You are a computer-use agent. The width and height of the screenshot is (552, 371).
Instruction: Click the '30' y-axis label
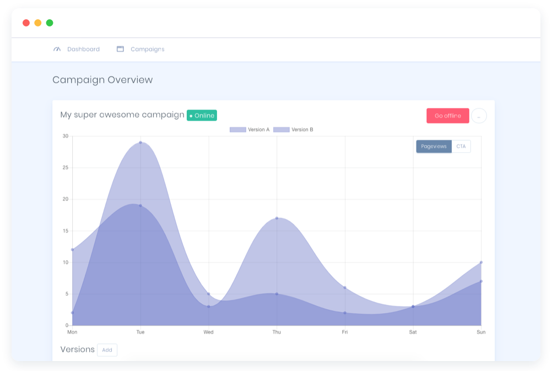point(66,136)
